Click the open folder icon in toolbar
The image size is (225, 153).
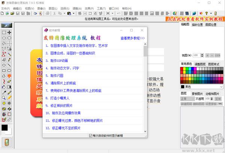[12, 13]
